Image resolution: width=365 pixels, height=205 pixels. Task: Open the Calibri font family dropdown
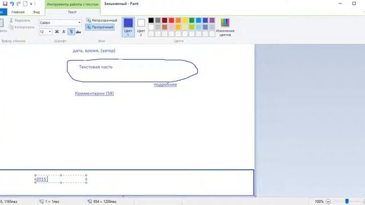79,23
